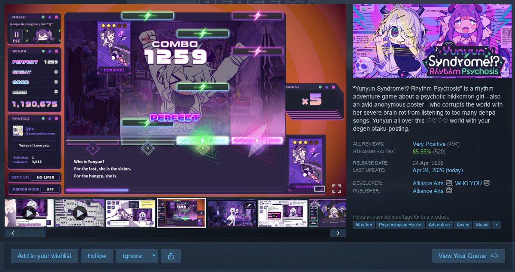Visit developer WHO YOU page

tap(468, 183)
